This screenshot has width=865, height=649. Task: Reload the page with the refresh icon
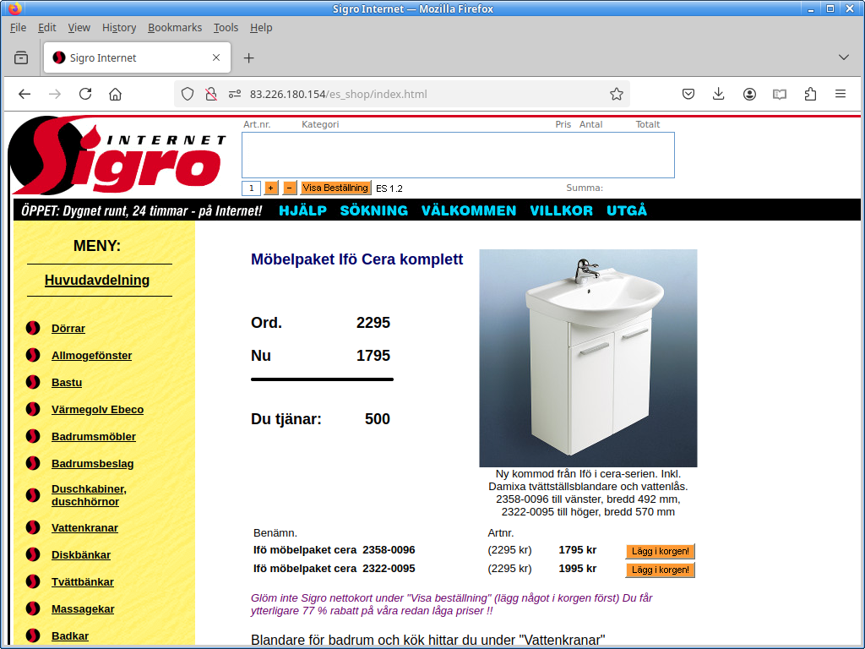pos(85,94)
